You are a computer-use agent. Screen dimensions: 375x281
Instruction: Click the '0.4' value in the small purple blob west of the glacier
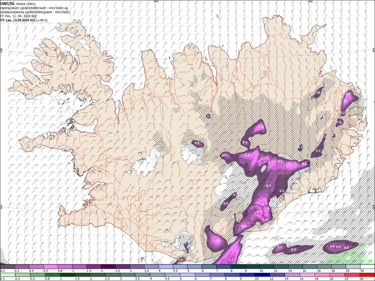click(x=197, y=143)
